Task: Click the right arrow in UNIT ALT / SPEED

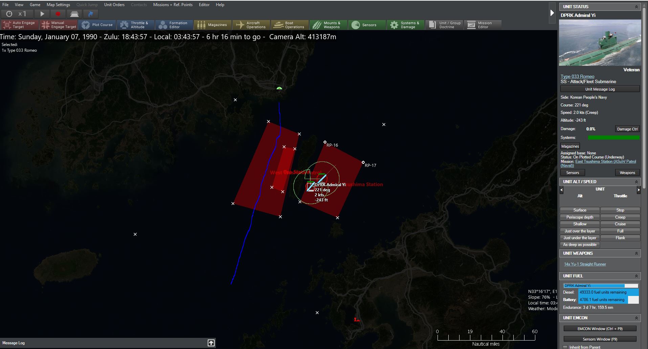Action: [x=639, y=190]
